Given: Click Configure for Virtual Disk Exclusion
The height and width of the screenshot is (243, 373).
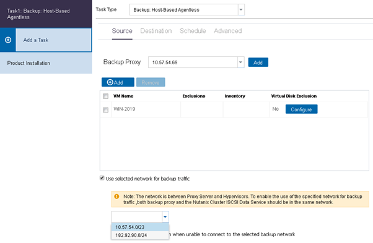Looking at the screenshot, I should tap(301, 109).
